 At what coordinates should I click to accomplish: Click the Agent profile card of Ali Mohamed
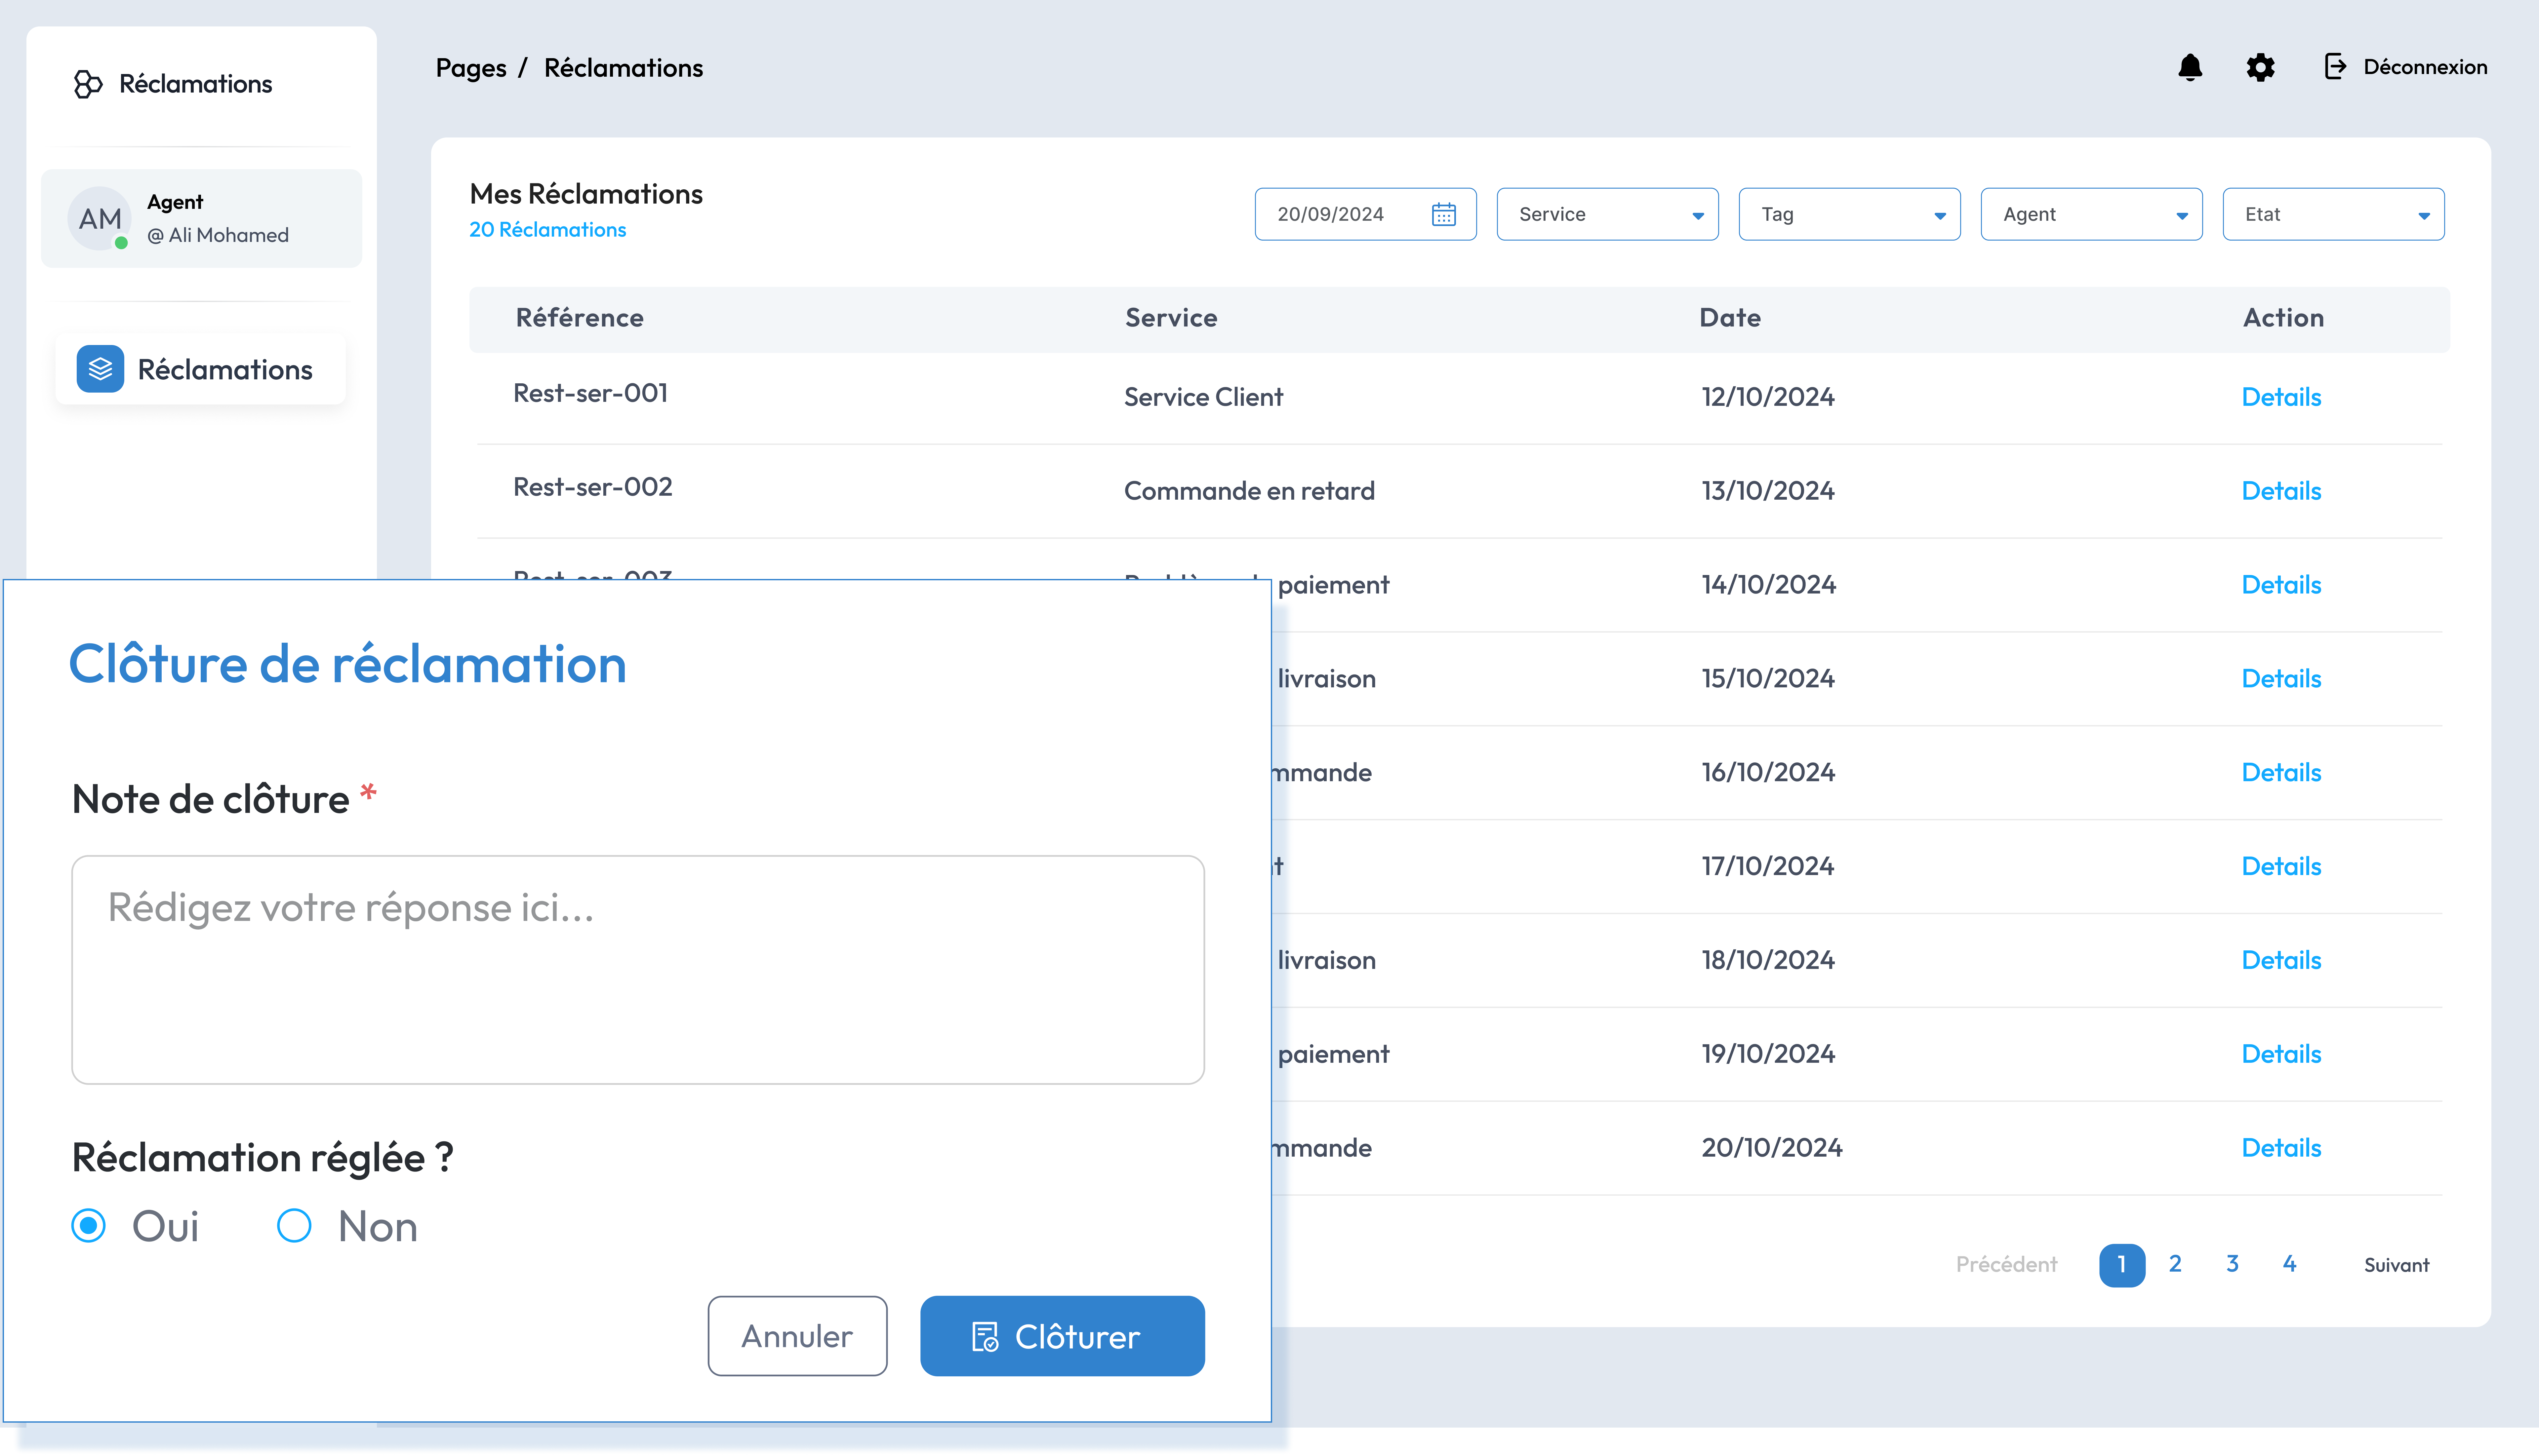[x=201, y=218]
